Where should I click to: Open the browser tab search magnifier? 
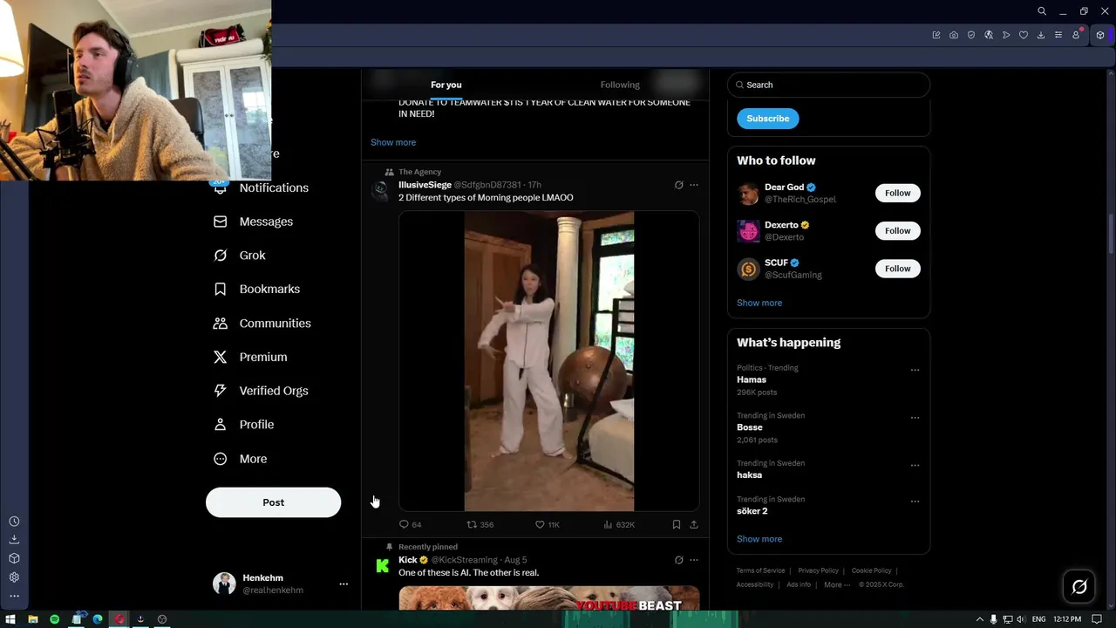point(1042,11)
